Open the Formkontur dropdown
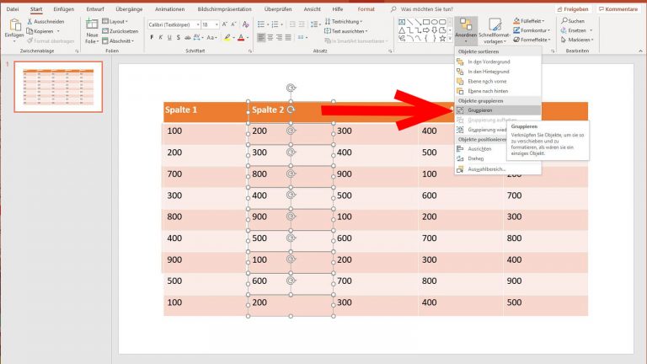647x364 pixels. coord(532,30)
